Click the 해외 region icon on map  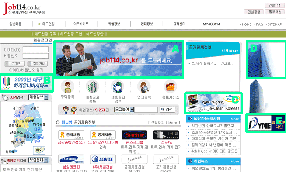click(x=39, y=150)
